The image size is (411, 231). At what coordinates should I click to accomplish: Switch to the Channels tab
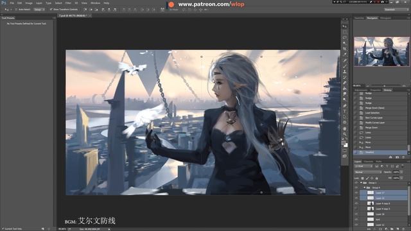368,161
